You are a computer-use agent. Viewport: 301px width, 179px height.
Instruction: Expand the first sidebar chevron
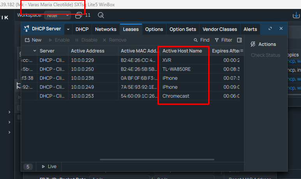tap(9, 112)
